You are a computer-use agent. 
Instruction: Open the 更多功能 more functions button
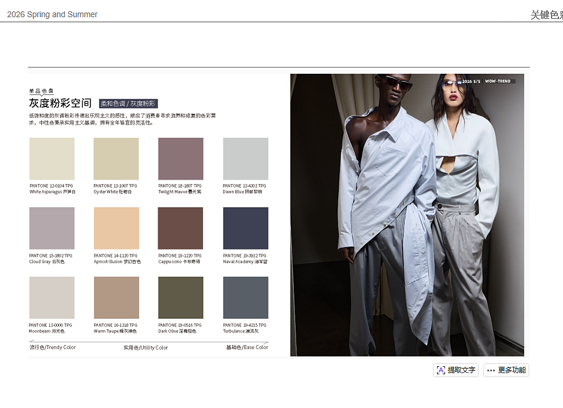tap(506, 370)
